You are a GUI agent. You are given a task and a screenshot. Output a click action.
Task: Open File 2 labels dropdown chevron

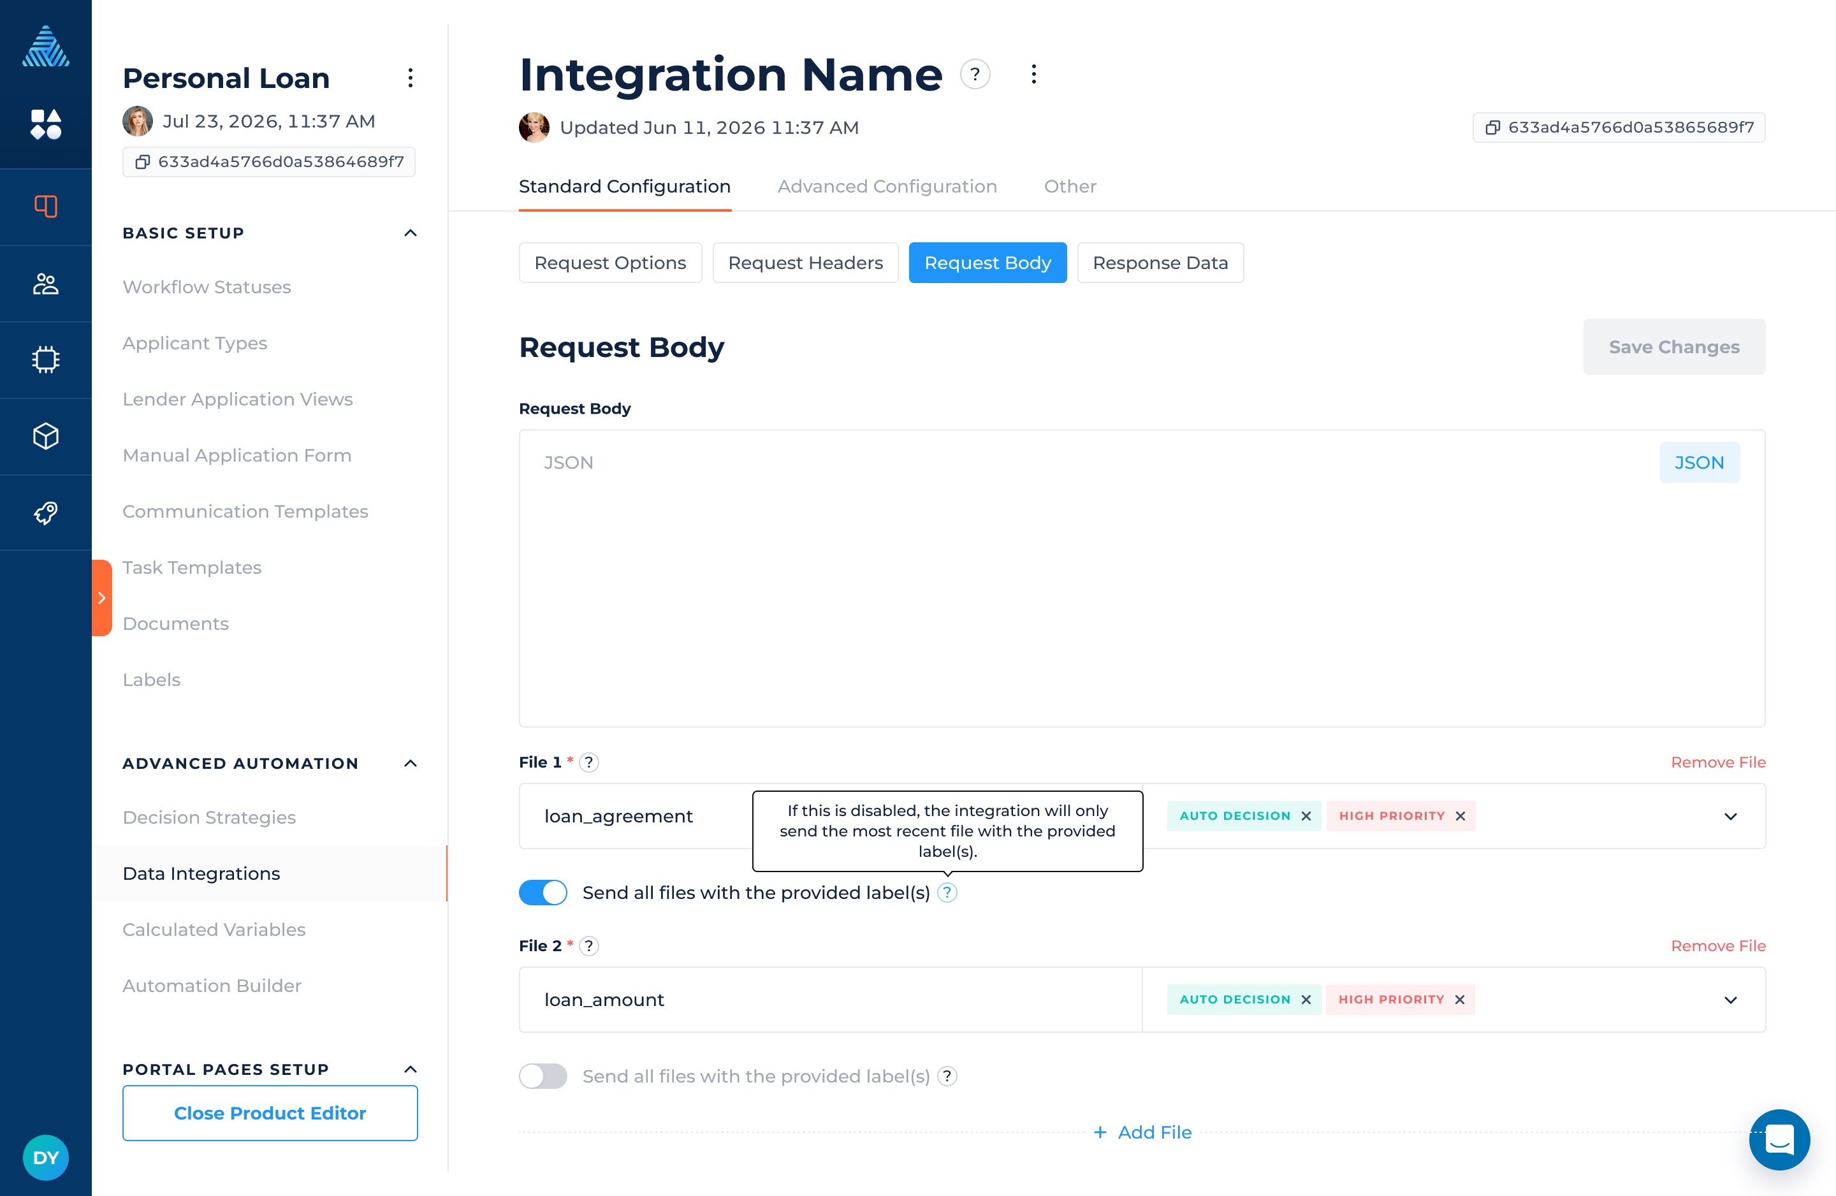pos(1730,1000)
